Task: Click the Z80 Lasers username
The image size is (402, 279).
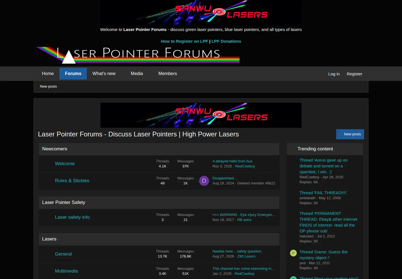Action: pyautogui.click(x=246, y=256)
